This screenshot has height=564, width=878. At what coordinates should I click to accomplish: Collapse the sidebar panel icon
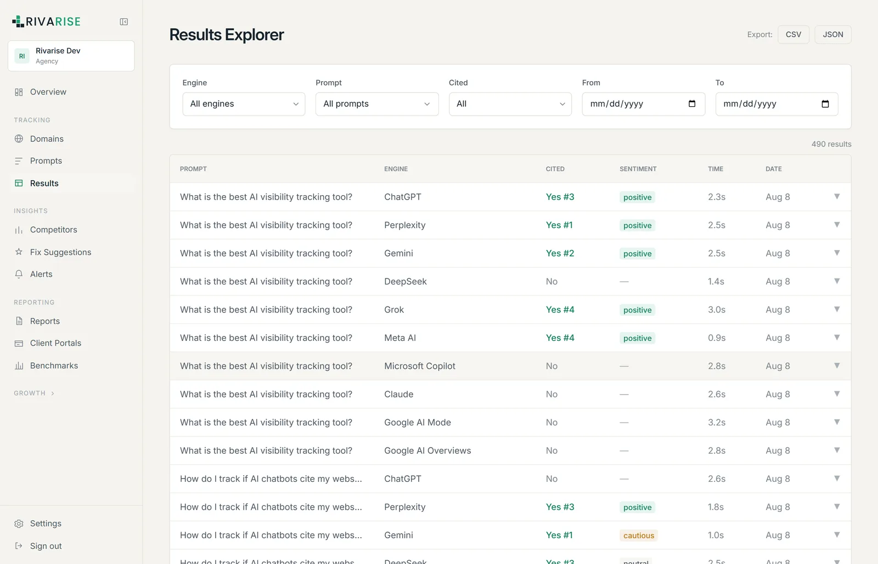[x=124, y=22]
